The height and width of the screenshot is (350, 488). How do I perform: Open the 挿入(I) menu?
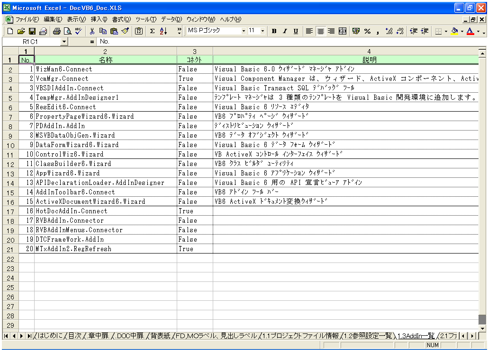[99, 19]
